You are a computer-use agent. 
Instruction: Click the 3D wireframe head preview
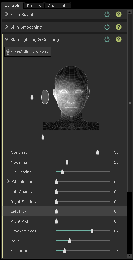point(71,98)
